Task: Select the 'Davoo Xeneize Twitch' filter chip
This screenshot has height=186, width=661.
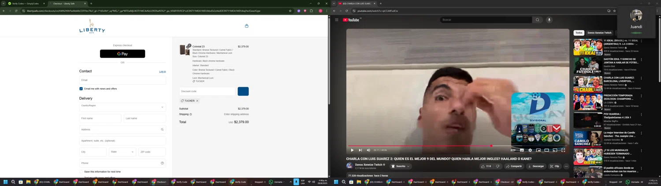Action: coord(599,33)
